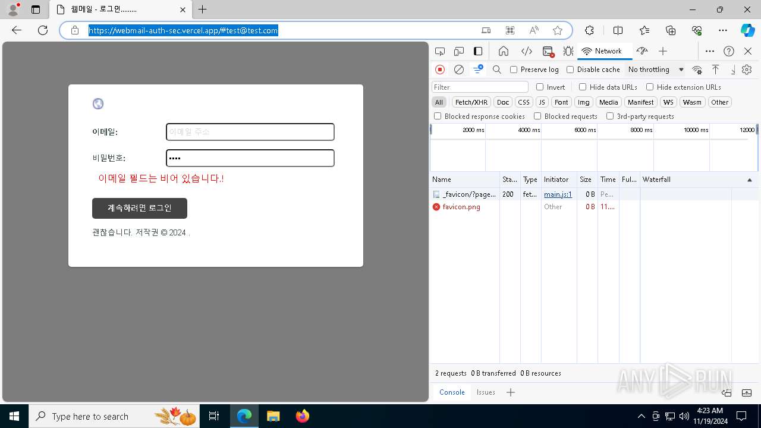Open the network search magnifier
This screenshot has height=428, width=761.
point(497,70)
